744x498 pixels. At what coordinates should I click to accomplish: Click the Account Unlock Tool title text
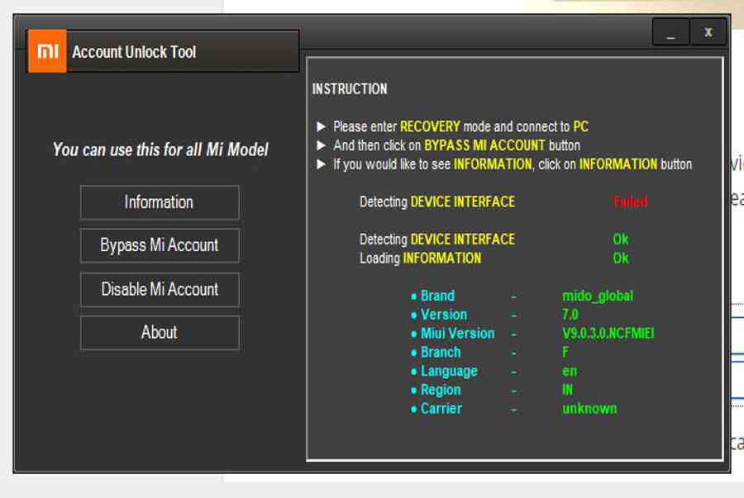(134, 52)
